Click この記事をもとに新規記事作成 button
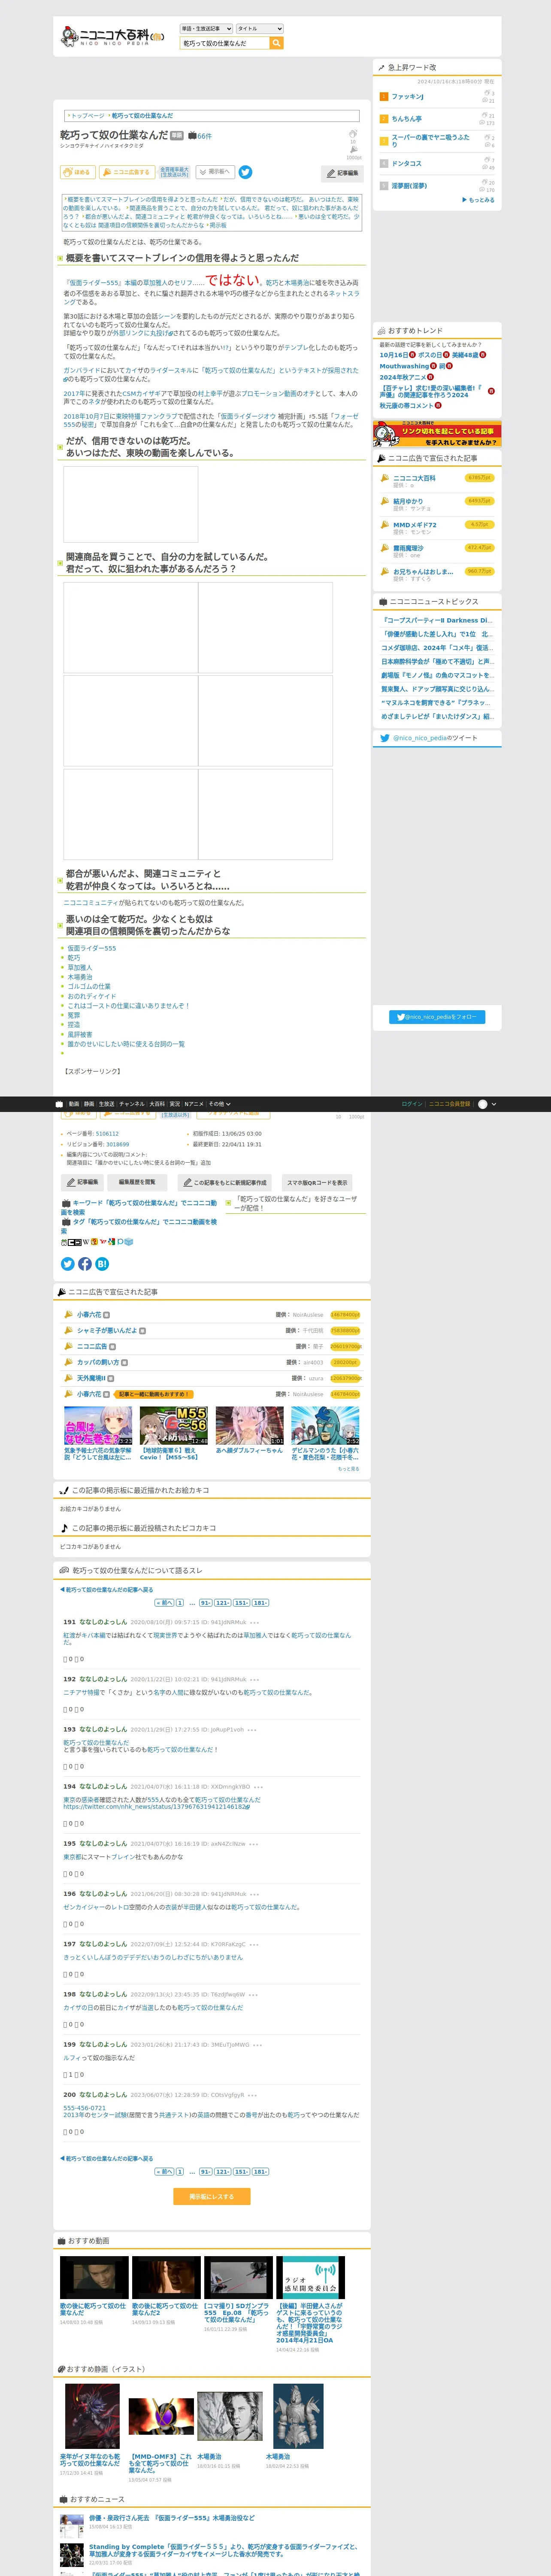The height and width of the screenshot is (2576, 551). click(x=224, y=1182)
